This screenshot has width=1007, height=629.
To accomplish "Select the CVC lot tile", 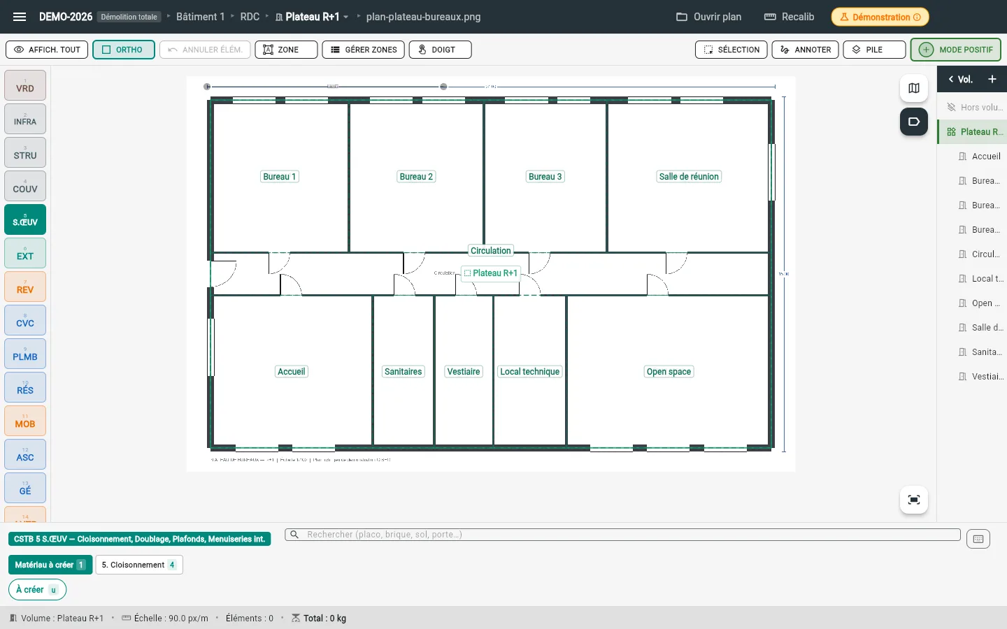I will (25, 320).
